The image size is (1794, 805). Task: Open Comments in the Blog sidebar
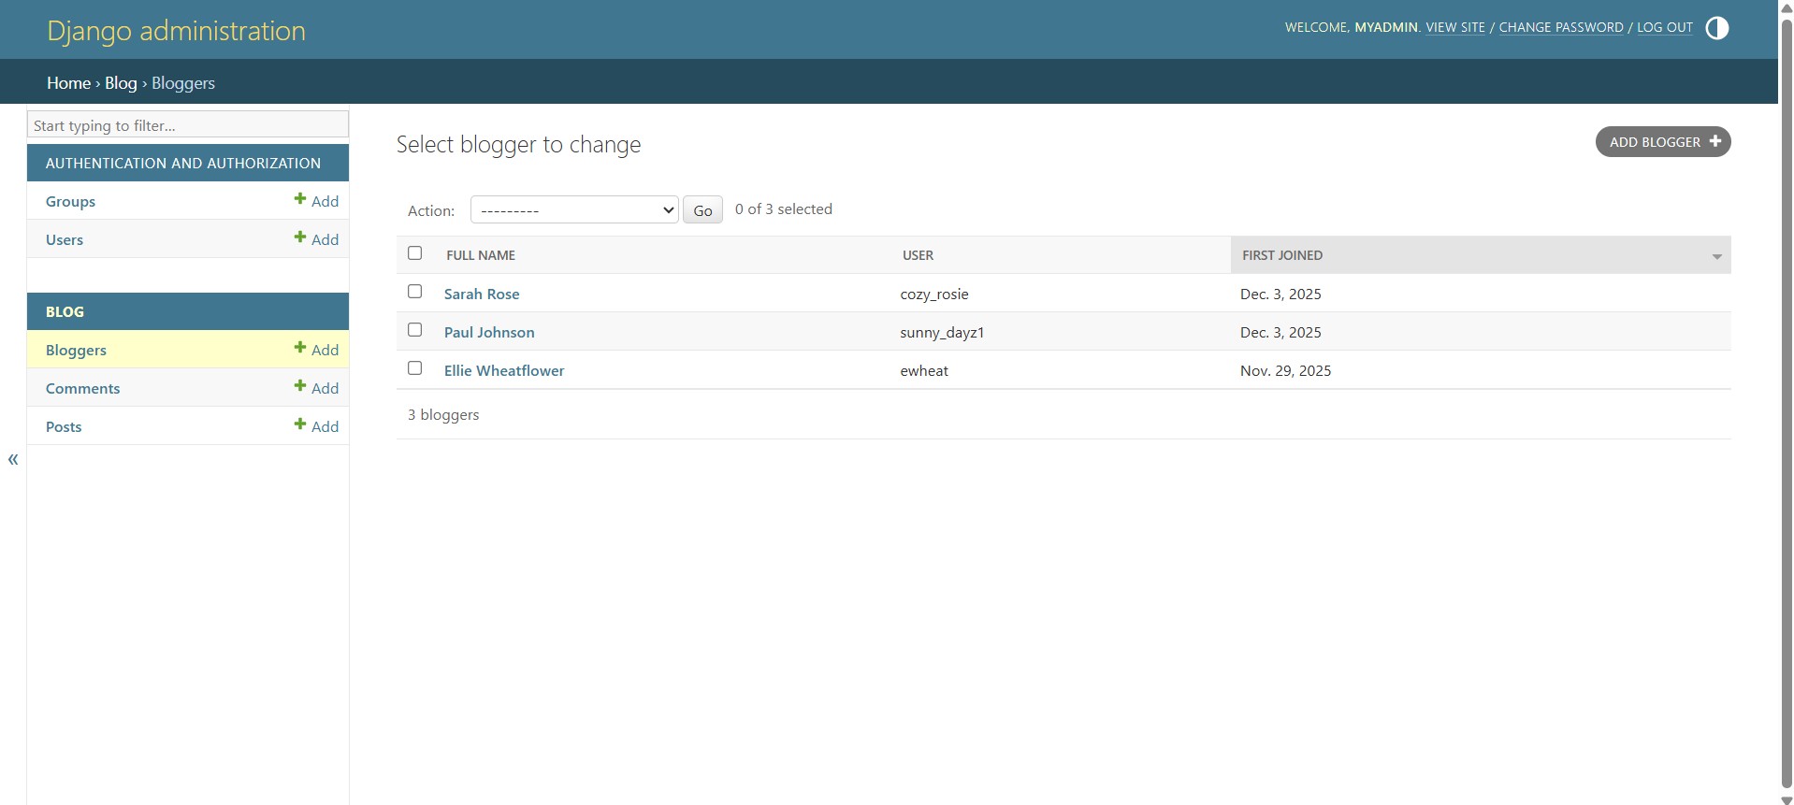(82, 388)
